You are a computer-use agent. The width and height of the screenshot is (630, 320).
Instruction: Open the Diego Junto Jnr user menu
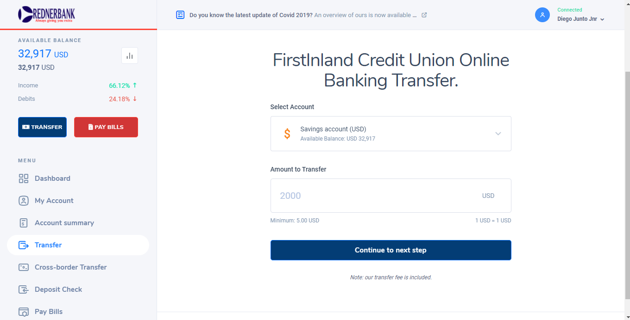coord(581,19)
